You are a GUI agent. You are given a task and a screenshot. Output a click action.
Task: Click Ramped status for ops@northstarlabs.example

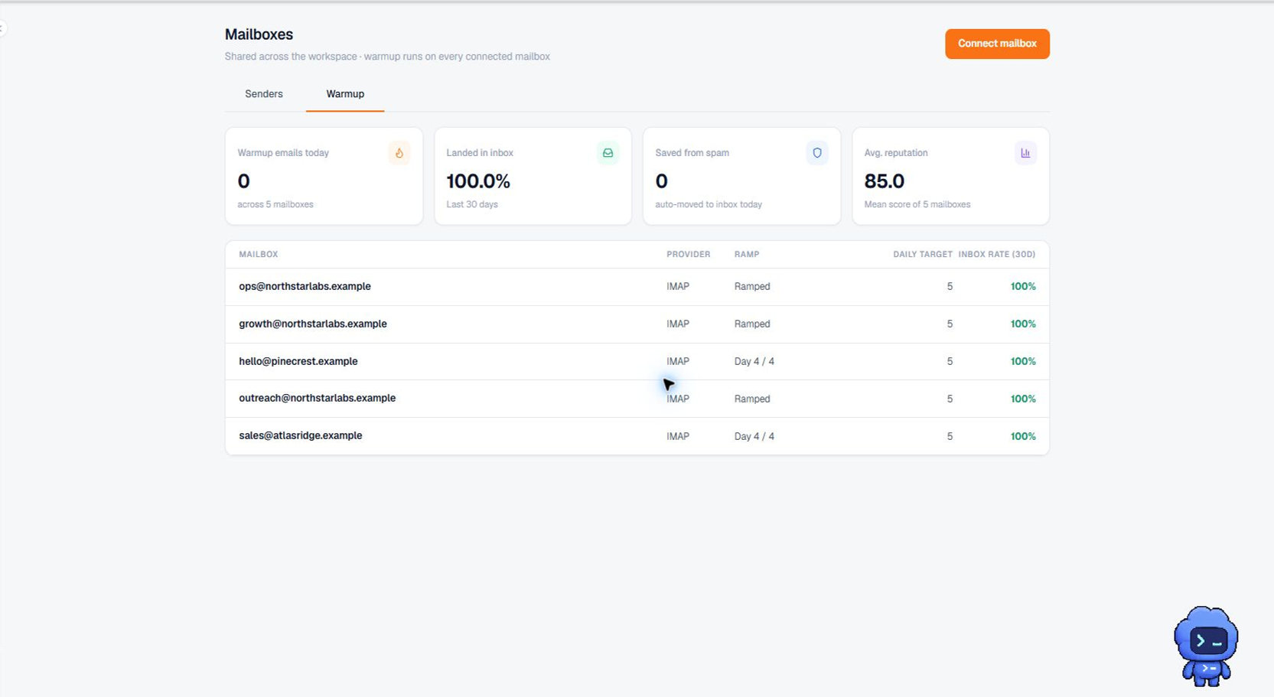(752, 286)
